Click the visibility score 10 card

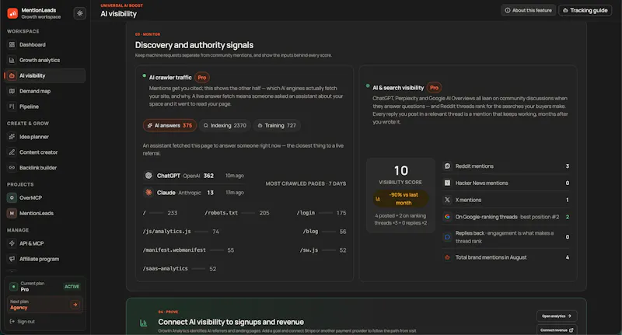tap(400, 195)
